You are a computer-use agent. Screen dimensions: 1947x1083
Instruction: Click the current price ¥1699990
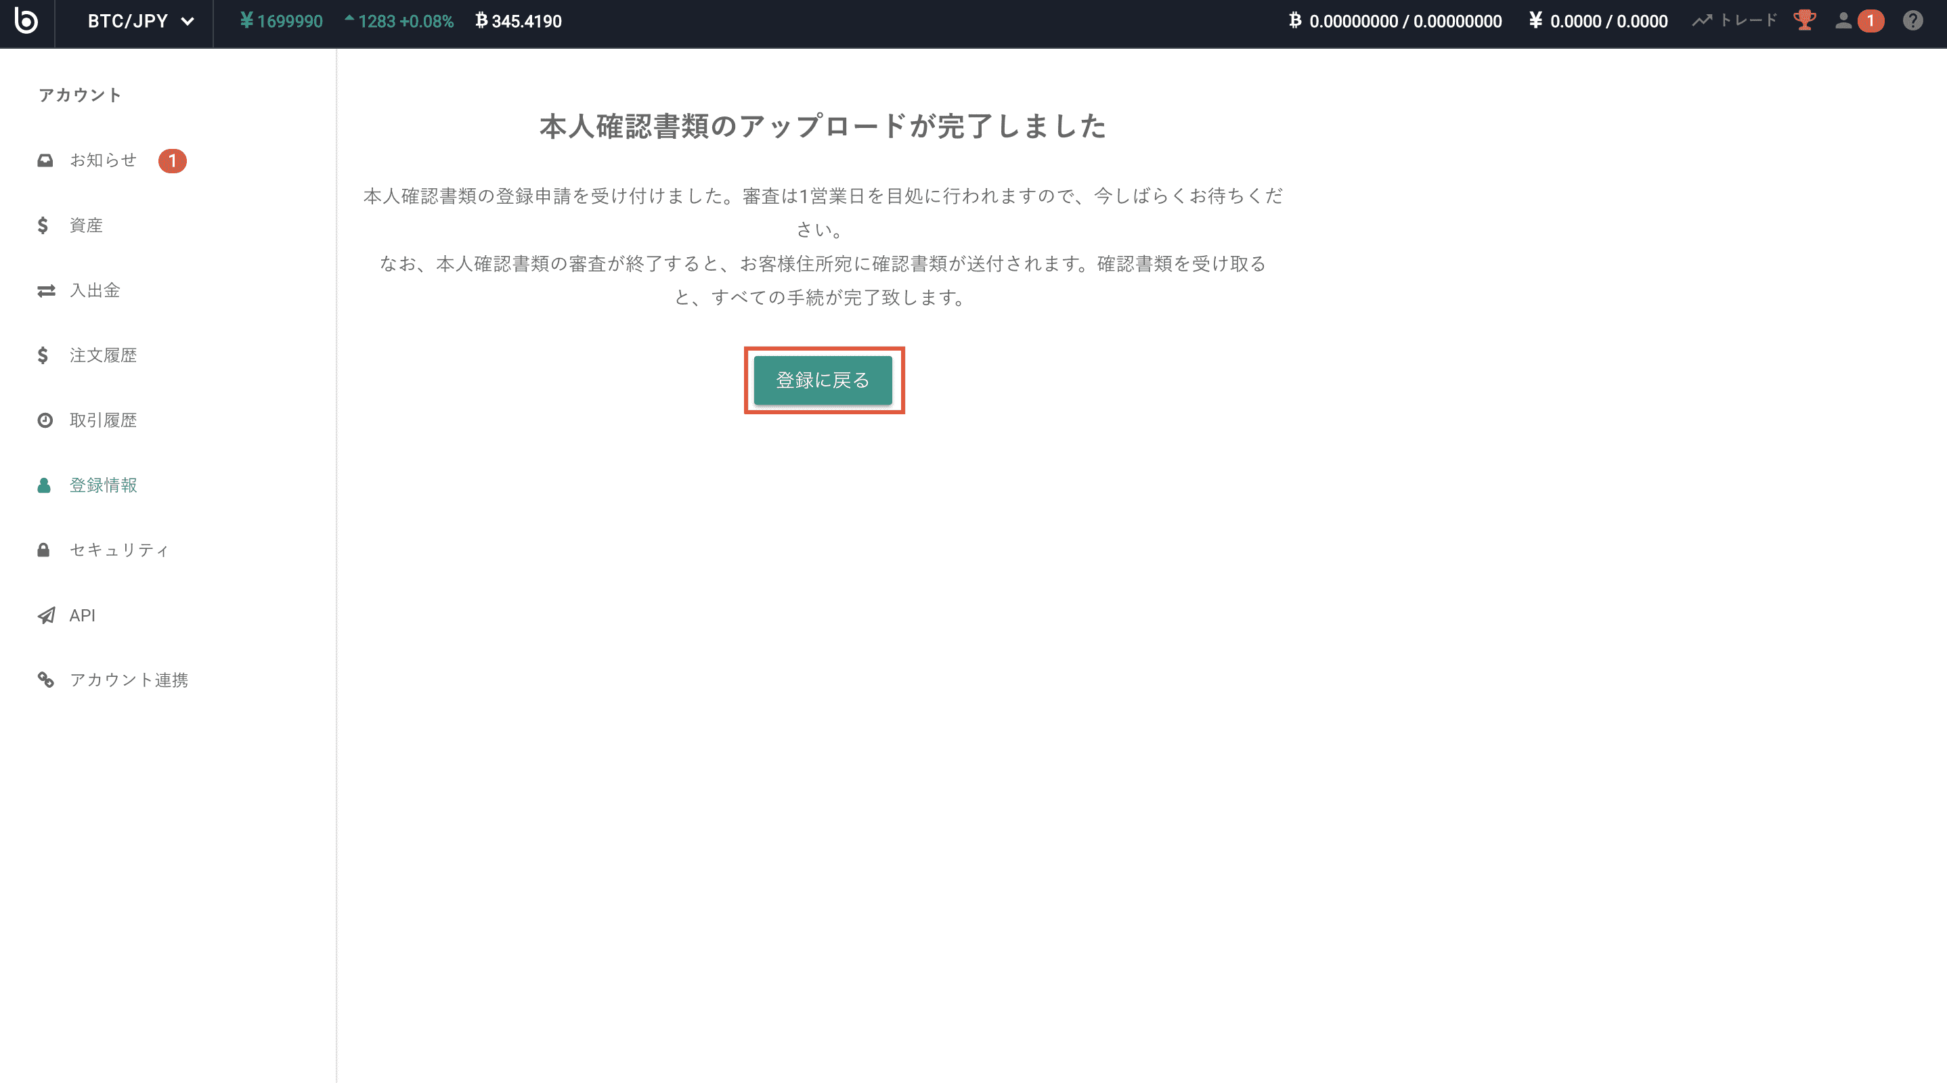click(x=281, y=21)
